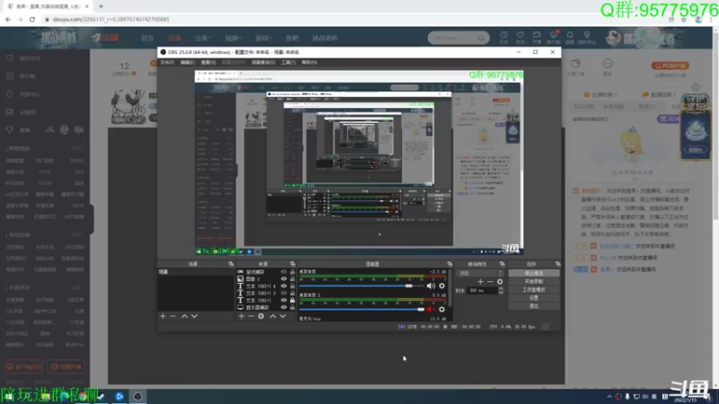719x404 pixels.
Task: Open OBS 查看(V) menu
Action: (x=209, y=62)
